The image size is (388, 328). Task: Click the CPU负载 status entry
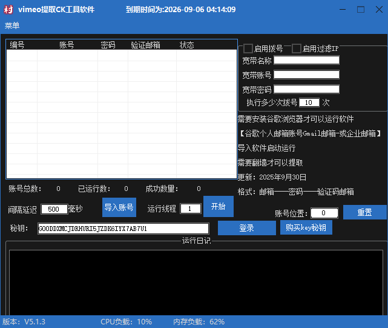click(x=126, y=322)
